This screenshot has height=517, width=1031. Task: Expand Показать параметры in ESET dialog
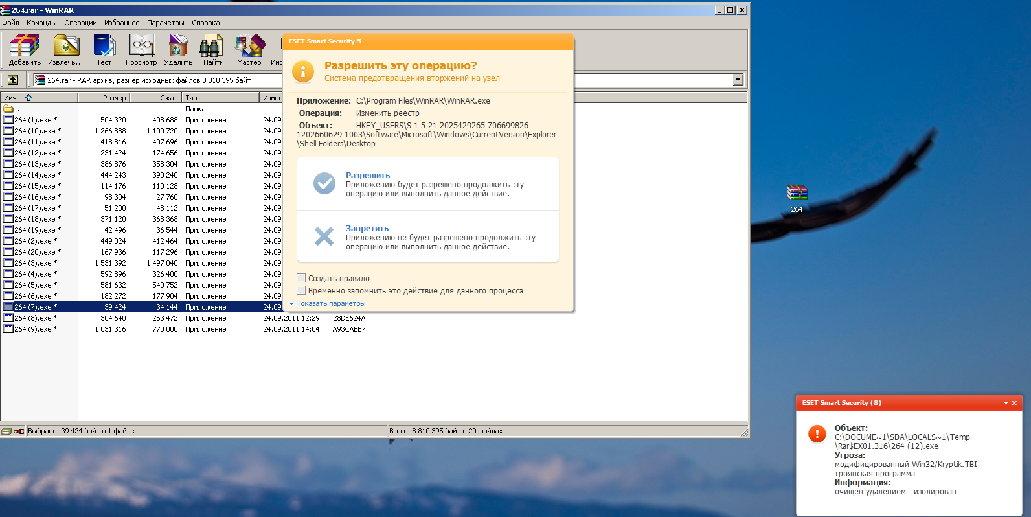pyautogui.click(x=327, y=303)
